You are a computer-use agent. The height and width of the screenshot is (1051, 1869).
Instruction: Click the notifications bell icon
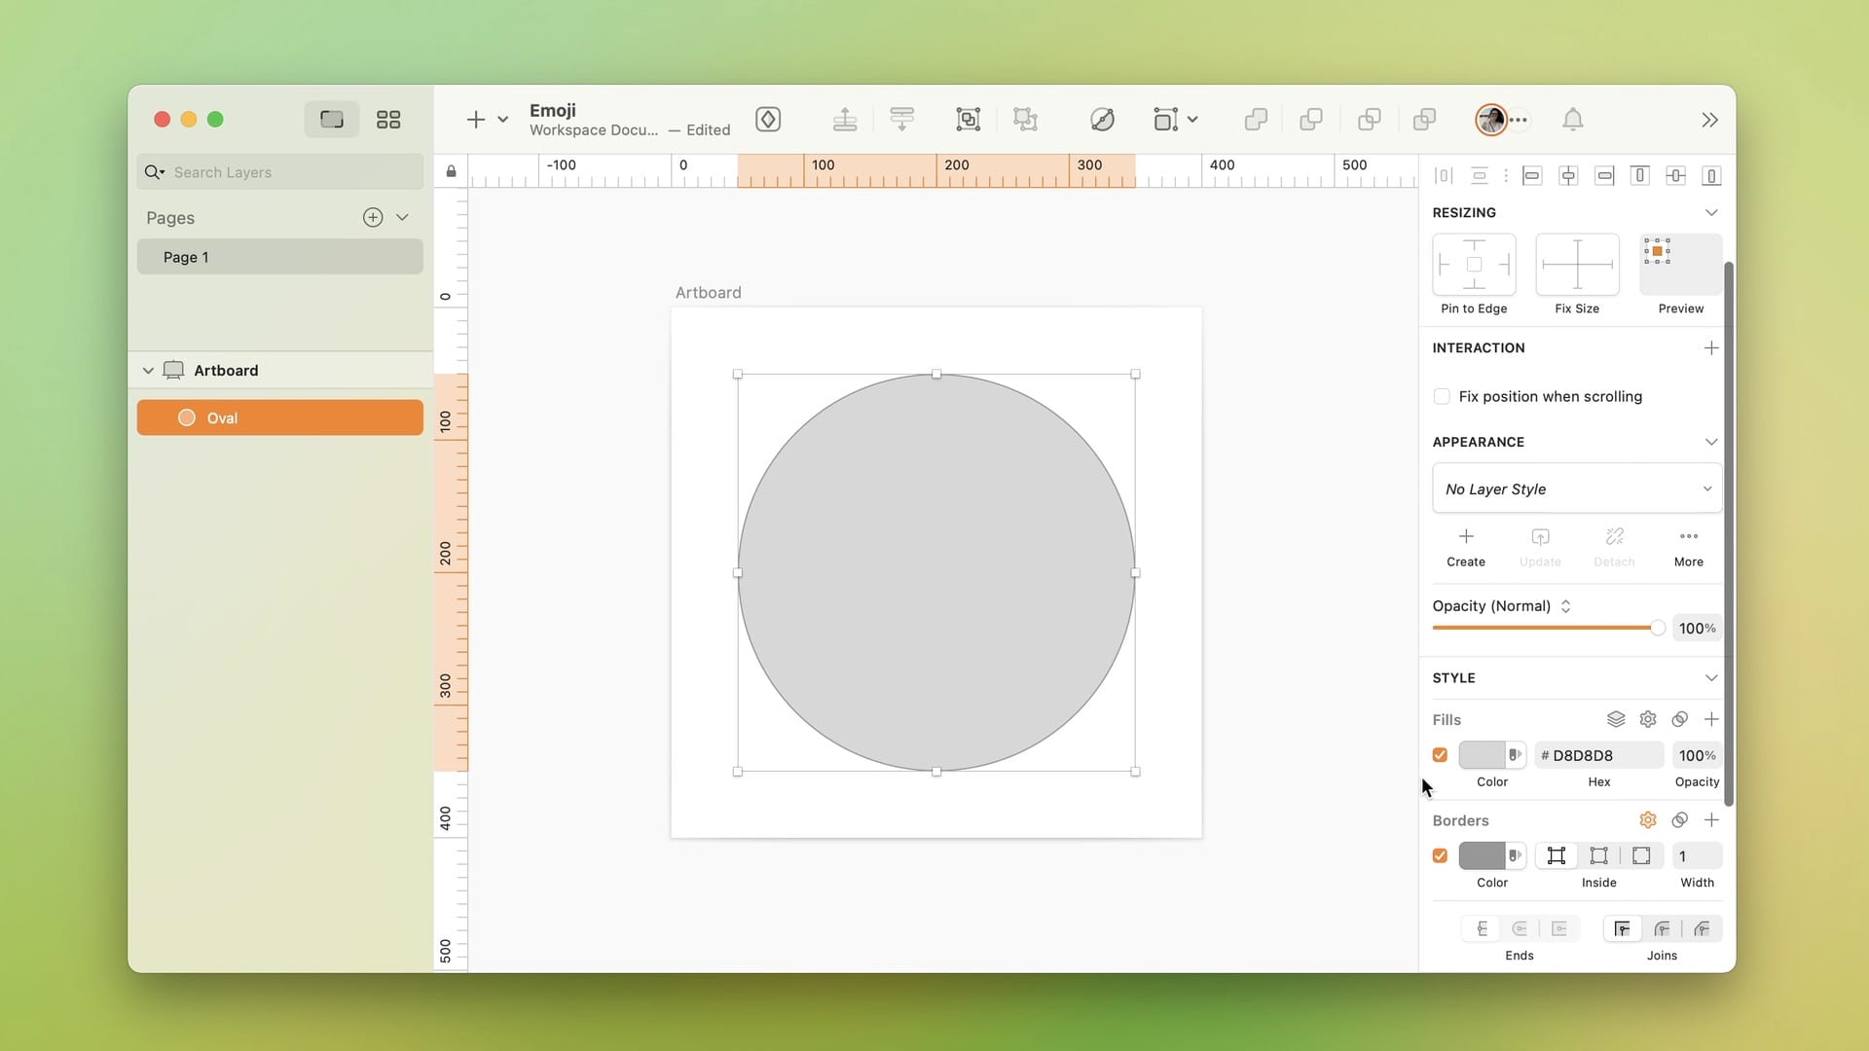pos(1573,119)
